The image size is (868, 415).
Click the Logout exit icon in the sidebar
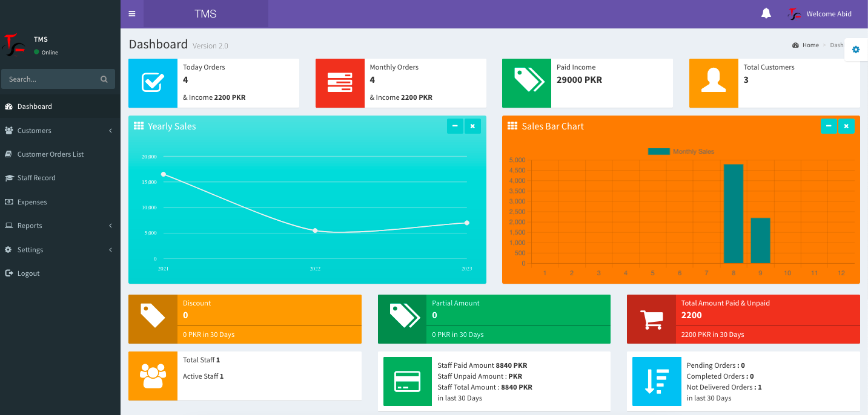click(8, 273)
